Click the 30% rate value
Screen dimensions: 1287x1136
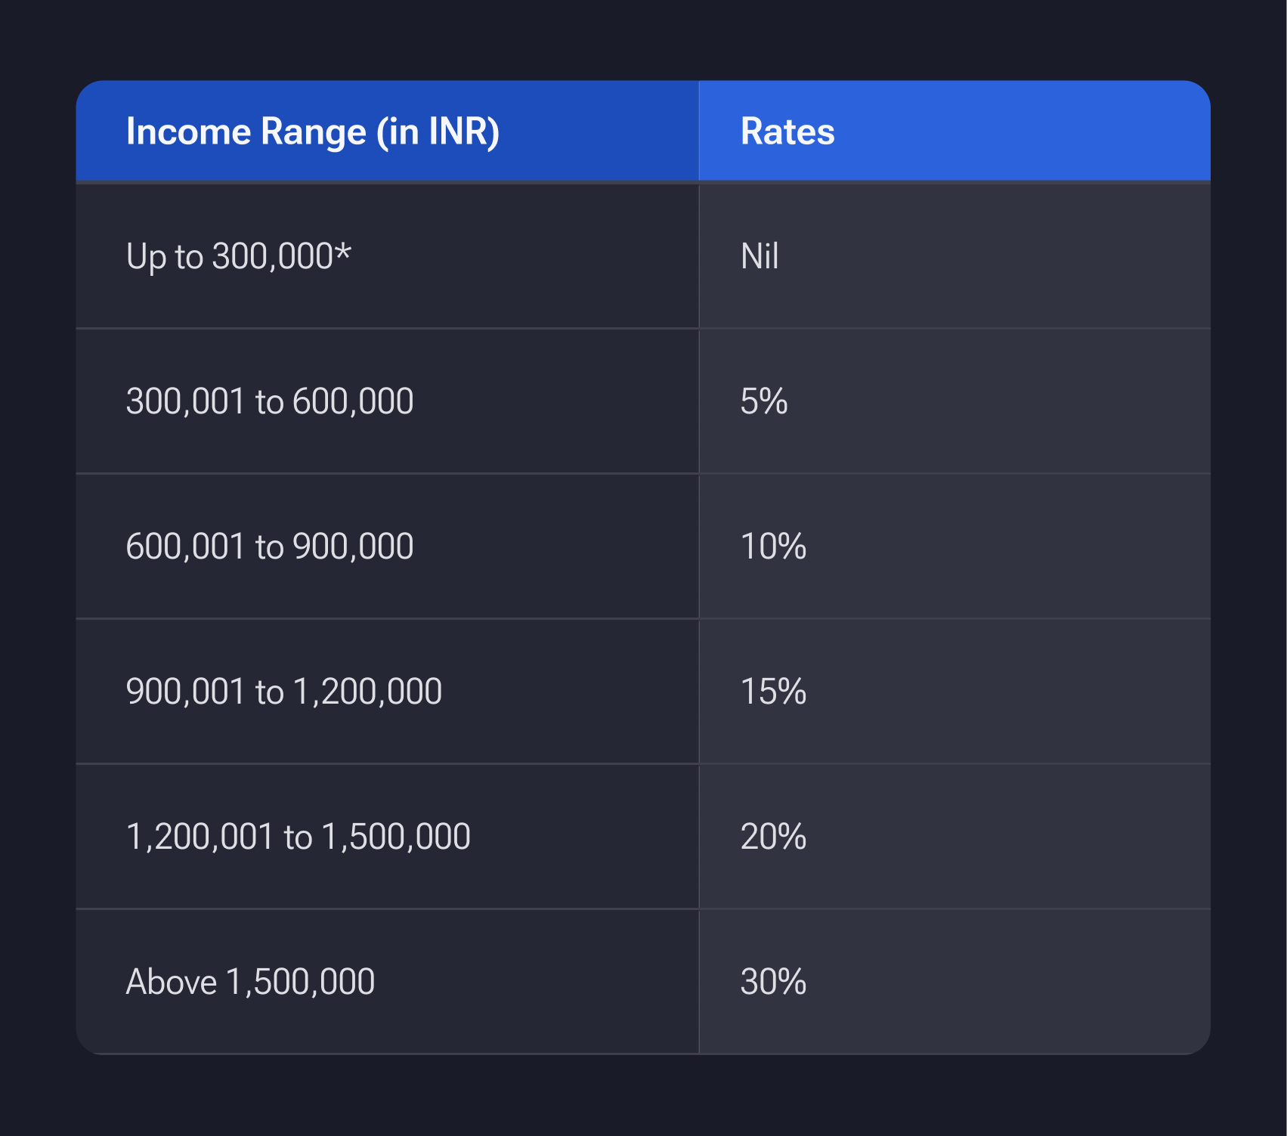point(773,982)
